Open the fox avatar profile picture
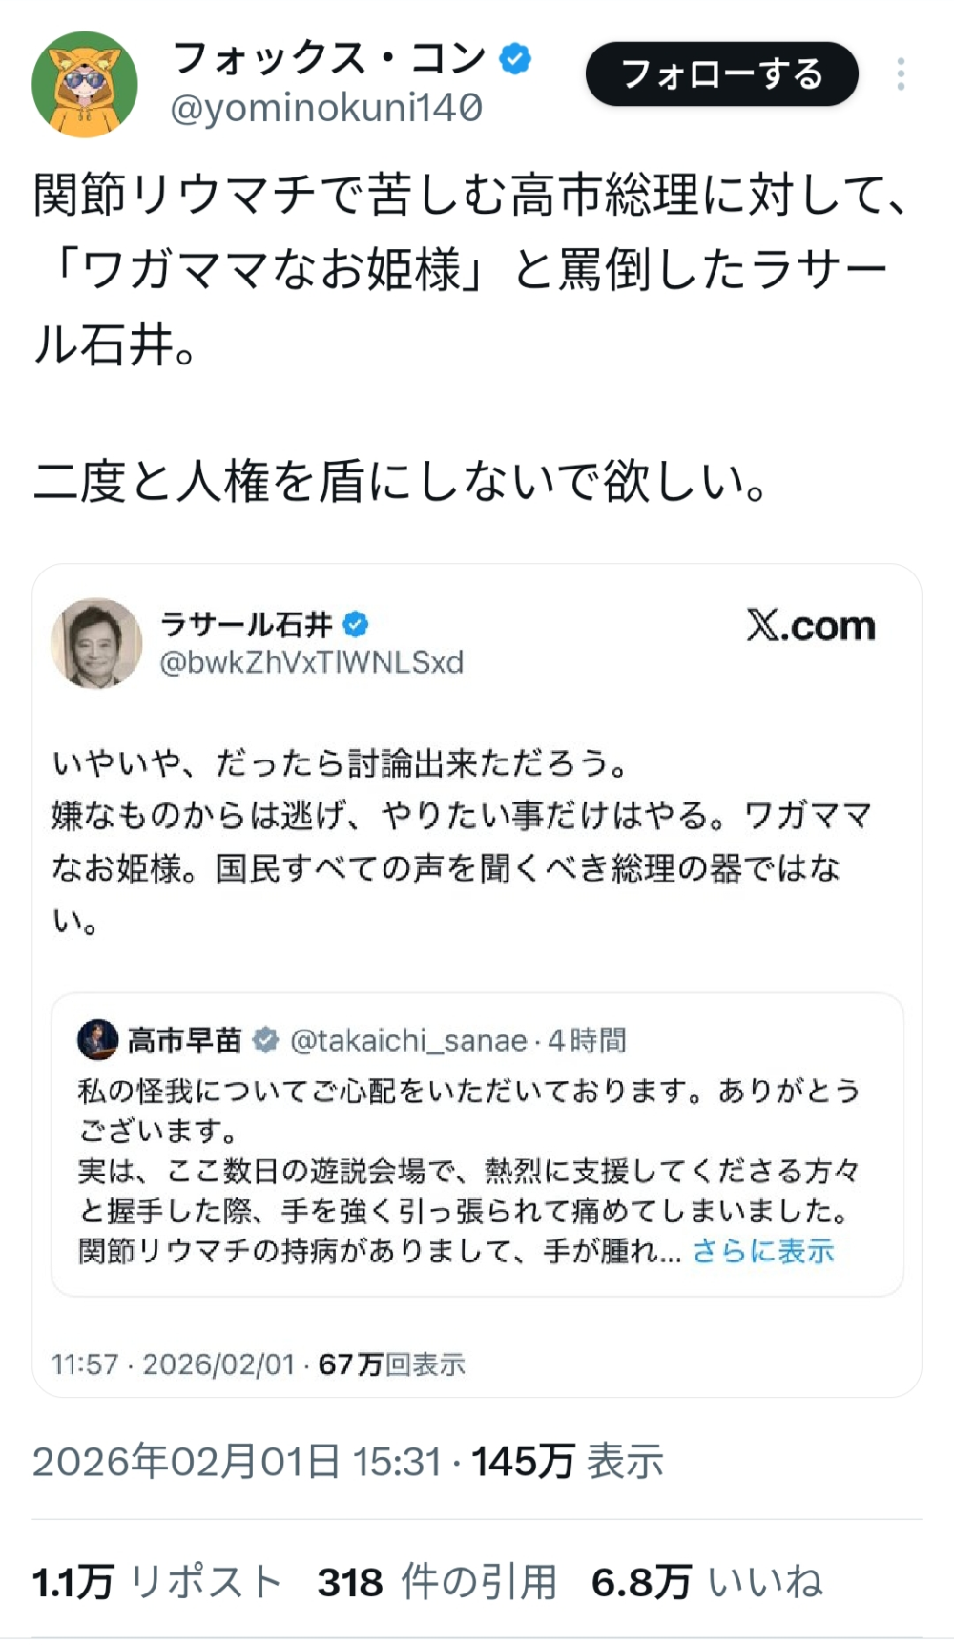Screen dimensions: 954x1645 pos(85,85)
